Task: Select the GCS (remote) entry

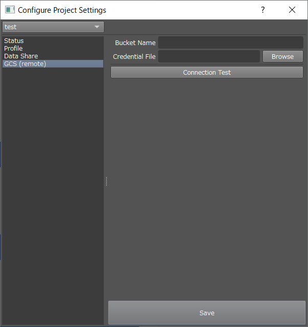Action: click(25, 64)
